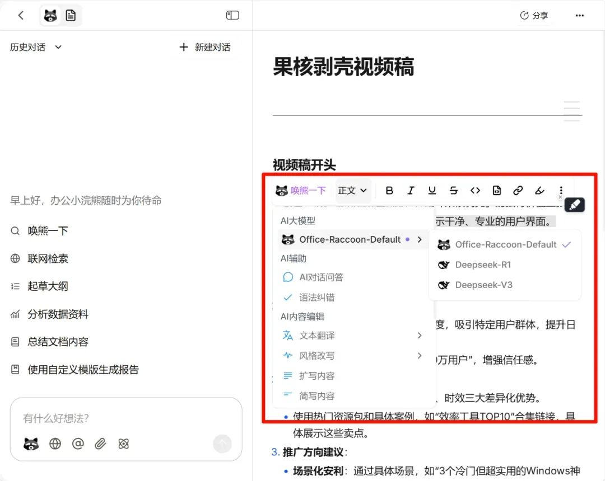Insert a hyperlink

(518, 191)
